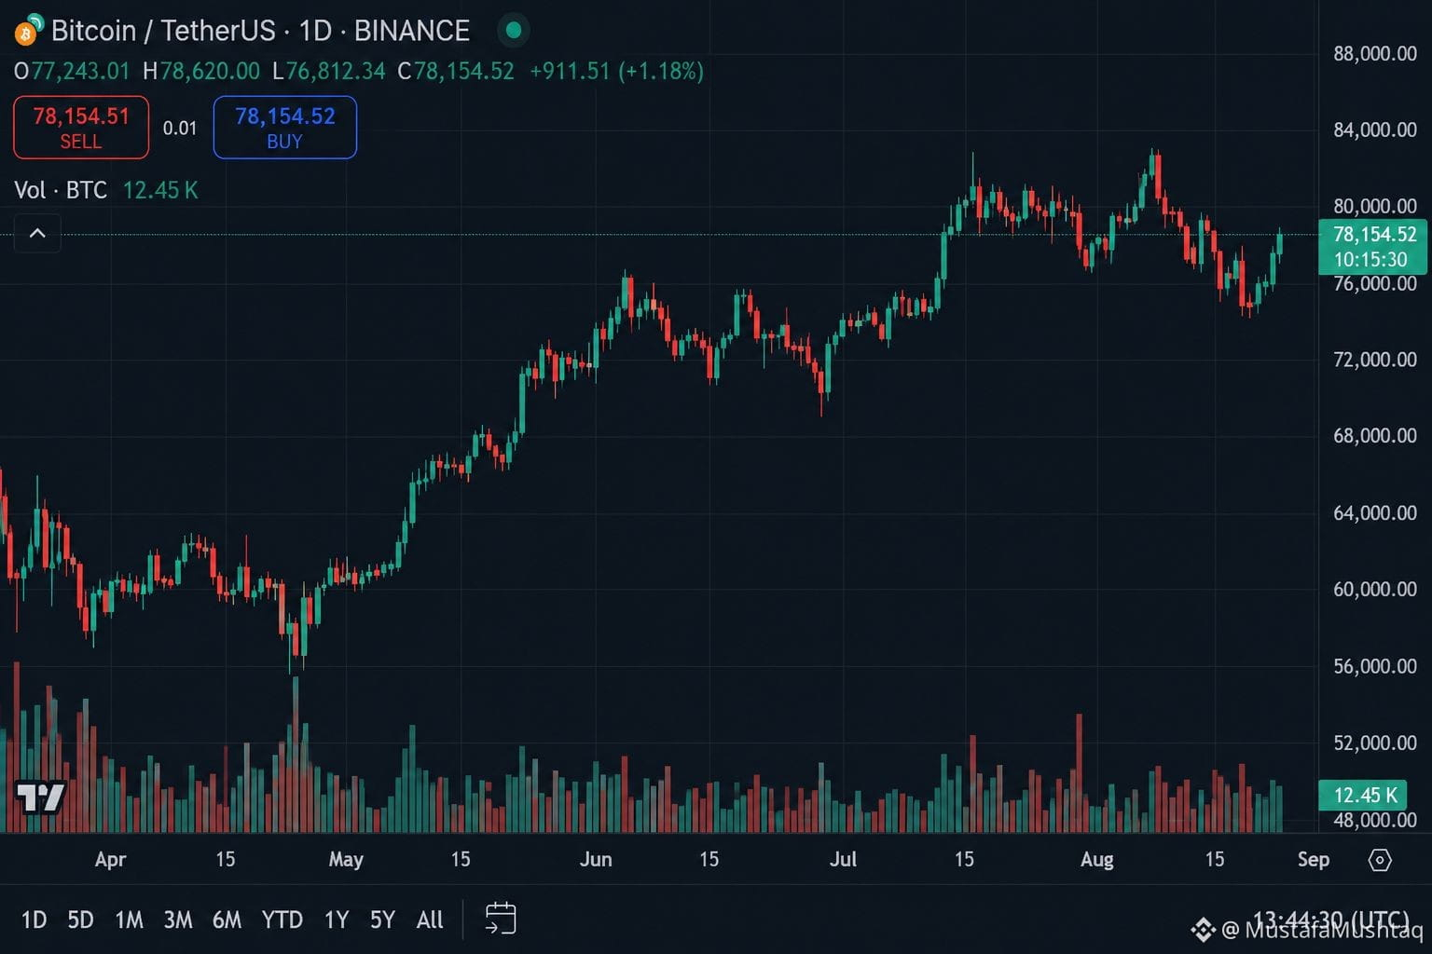The height and width of the screenshot is (954, 1432).
Task: Click the Jul label on time axis
Action: [x=843, y=859]
